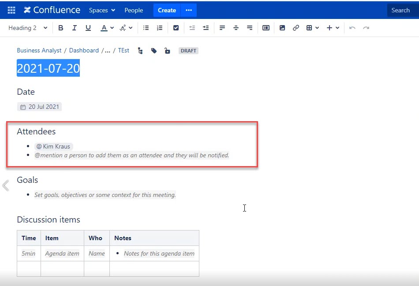Click the Discussion items heading
Viewport: 419px width, 286px height.
pos(49,219)
